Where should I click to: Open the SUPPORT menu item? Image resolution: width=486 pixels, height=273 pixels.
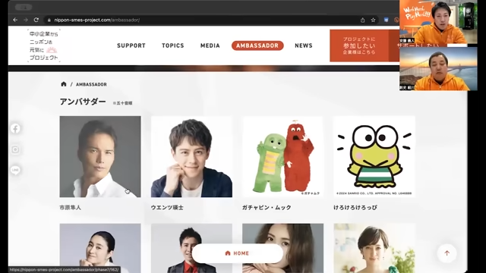tap(131, 45)
